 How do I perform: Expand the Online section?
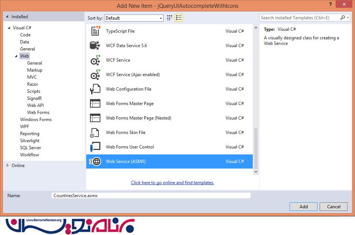(7, 166)
